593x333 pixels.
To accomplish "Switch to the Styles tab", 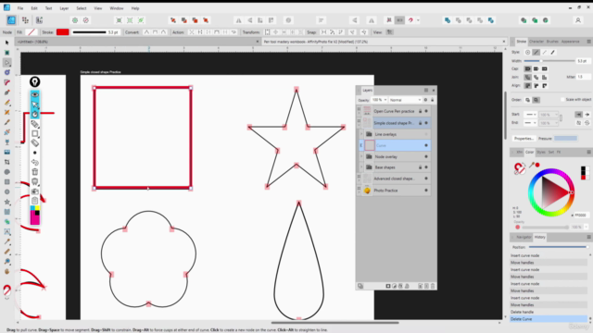I will coord(541,152).
